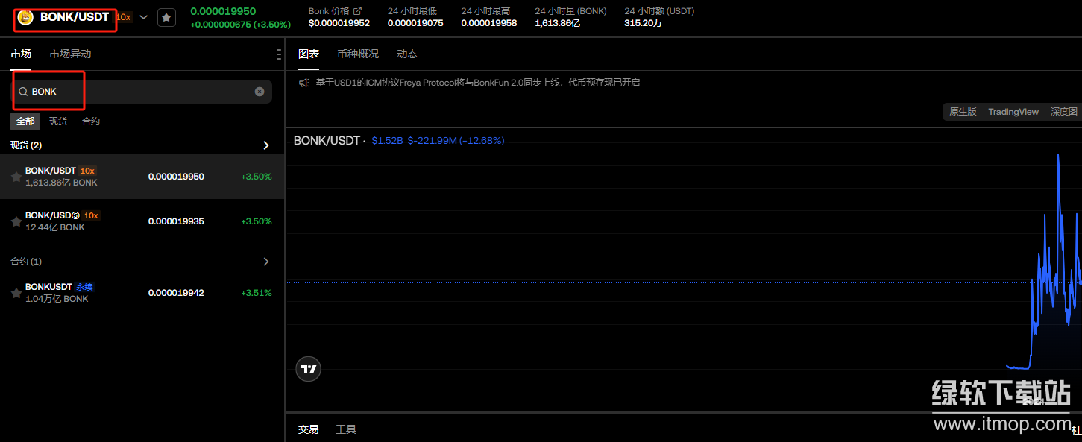Open the Bonk price external link icon
The width and height of the screenshot is (1082, 442).
coord(357,11)
